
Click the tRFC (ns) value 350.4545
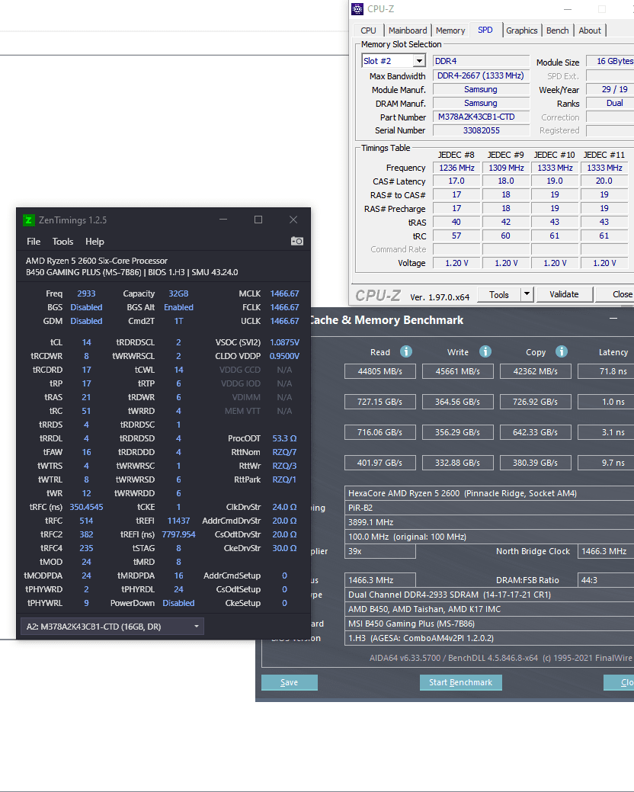point(86,507)
